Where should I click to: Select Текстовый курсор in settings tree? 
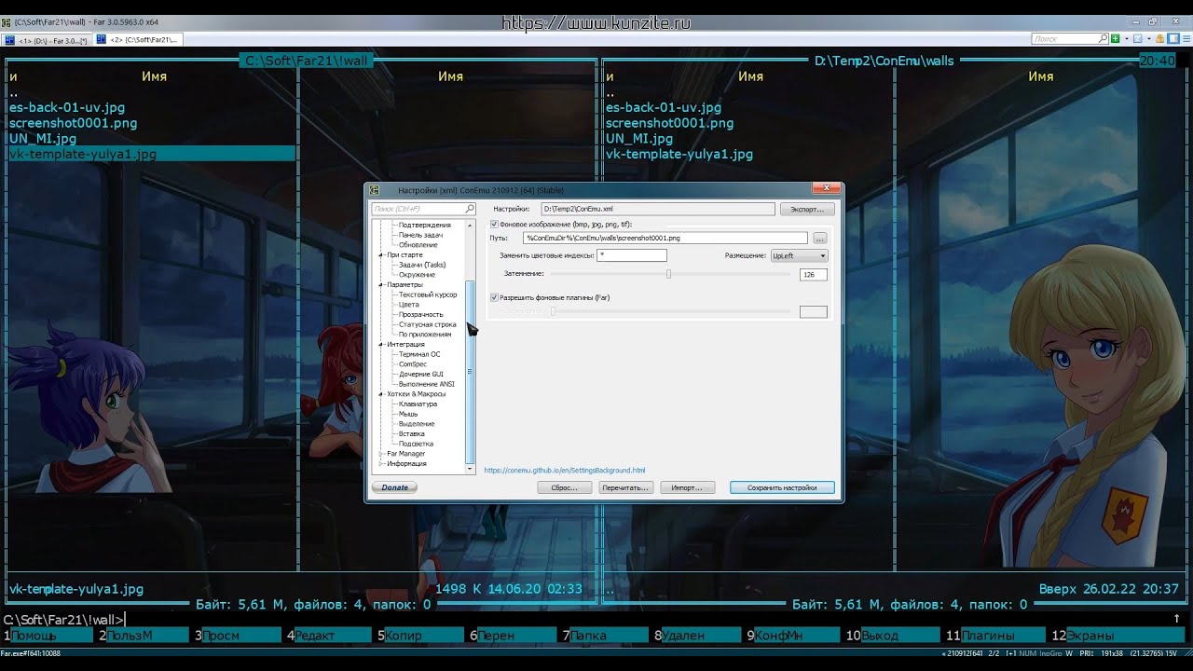pyautogui.click(x=428, y=294)
